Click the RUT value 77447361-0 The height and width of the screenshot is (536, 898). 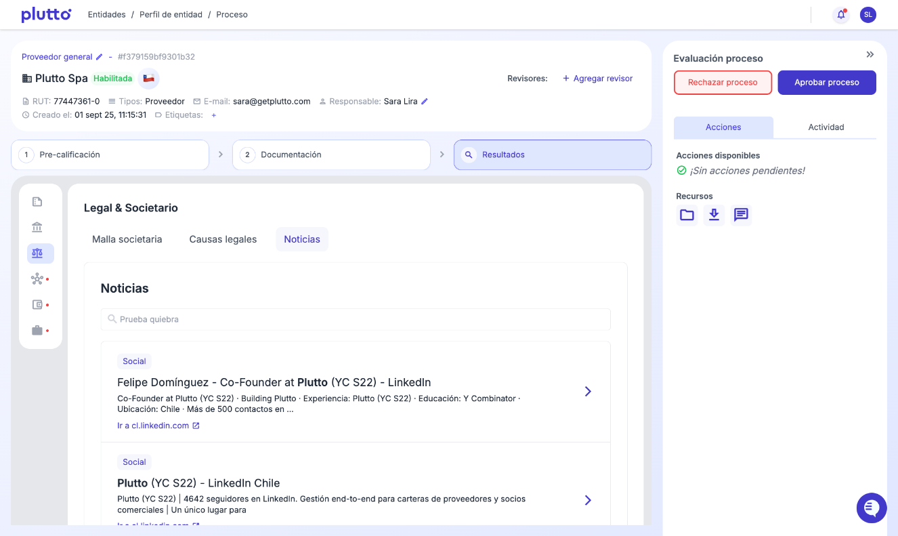click(77, 102)
